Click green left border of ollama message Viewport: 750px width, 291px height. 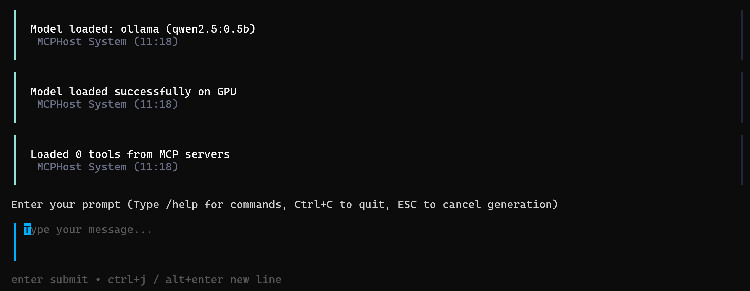point(15,35)
